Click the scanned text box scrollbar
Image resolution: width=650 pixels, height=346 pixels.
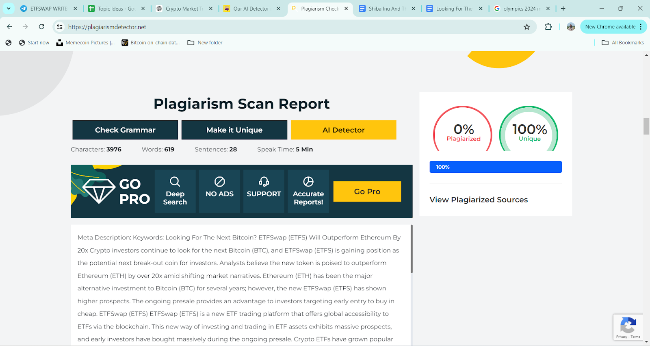412,249
